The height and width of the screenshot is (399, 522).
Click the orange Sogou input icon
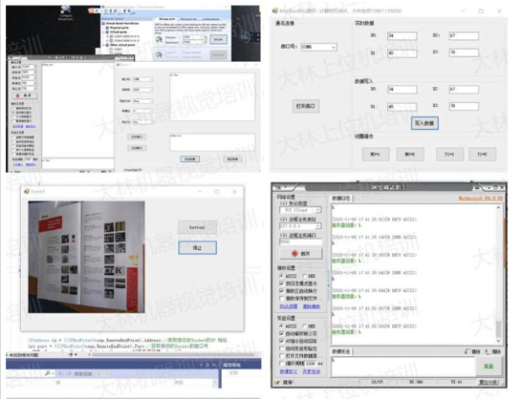pyautogui.click(x=90, y=10)
